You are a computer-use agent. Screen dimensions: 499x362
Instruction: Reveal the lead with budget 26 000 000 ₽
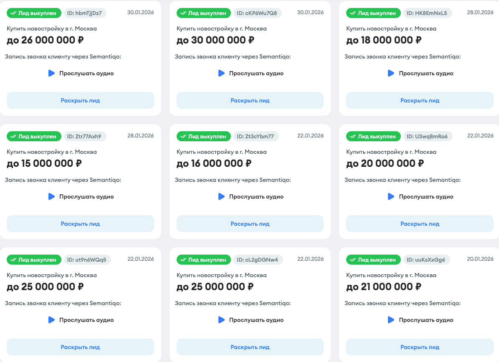pyautogui.click(x=80, y=100)
